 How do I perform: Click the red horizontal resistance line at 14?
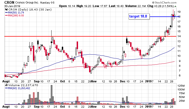point(90,36)
